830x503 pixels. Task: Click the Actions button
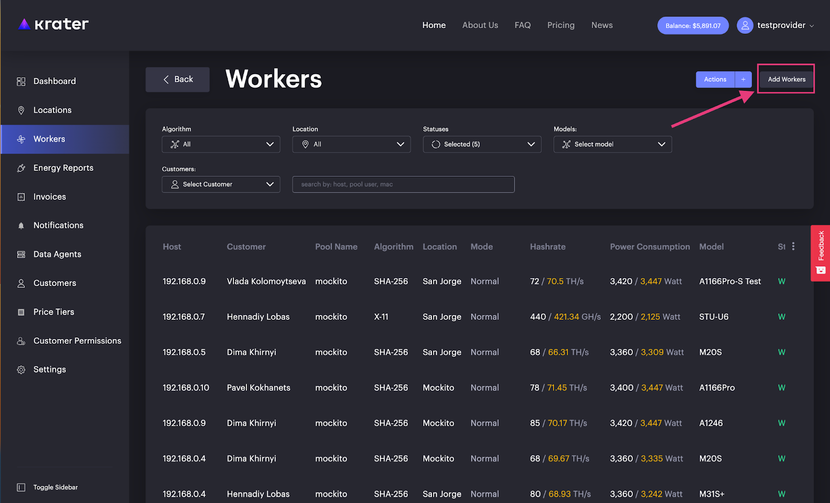(715, 79)
